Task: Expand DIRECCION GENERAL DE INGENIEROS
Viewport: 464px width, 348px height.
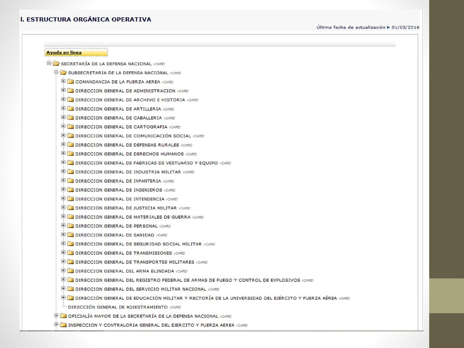Action: (x=63, y=189)
